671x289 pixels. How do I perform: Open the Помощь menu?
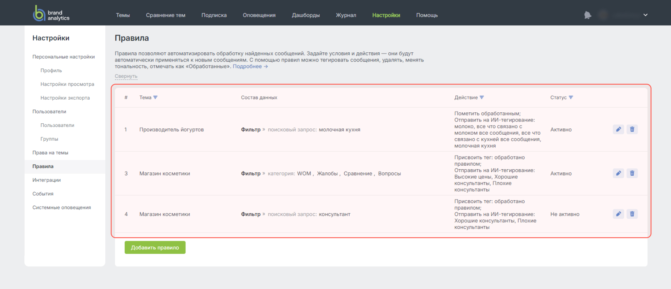(x=427, y=15)
